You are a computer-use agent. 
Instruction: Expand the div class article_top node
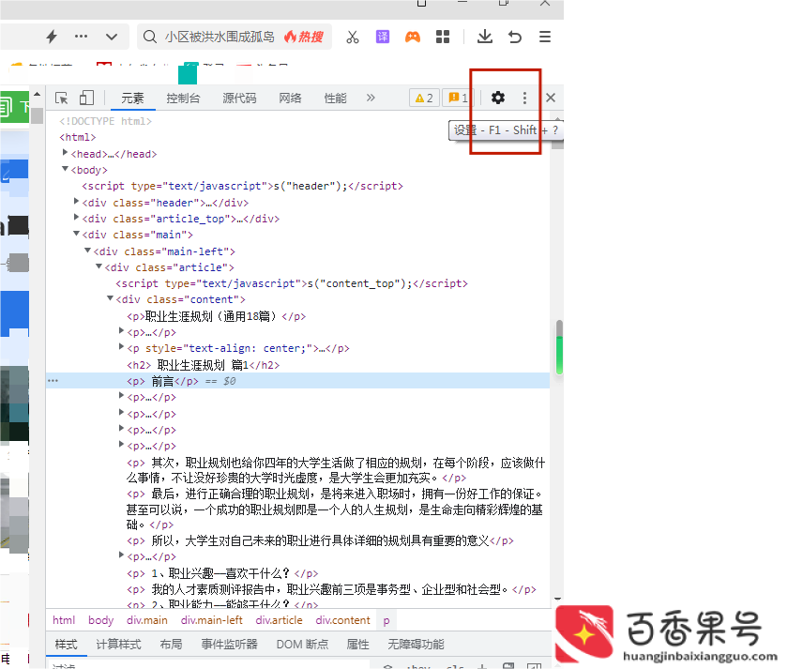point(76,217)
